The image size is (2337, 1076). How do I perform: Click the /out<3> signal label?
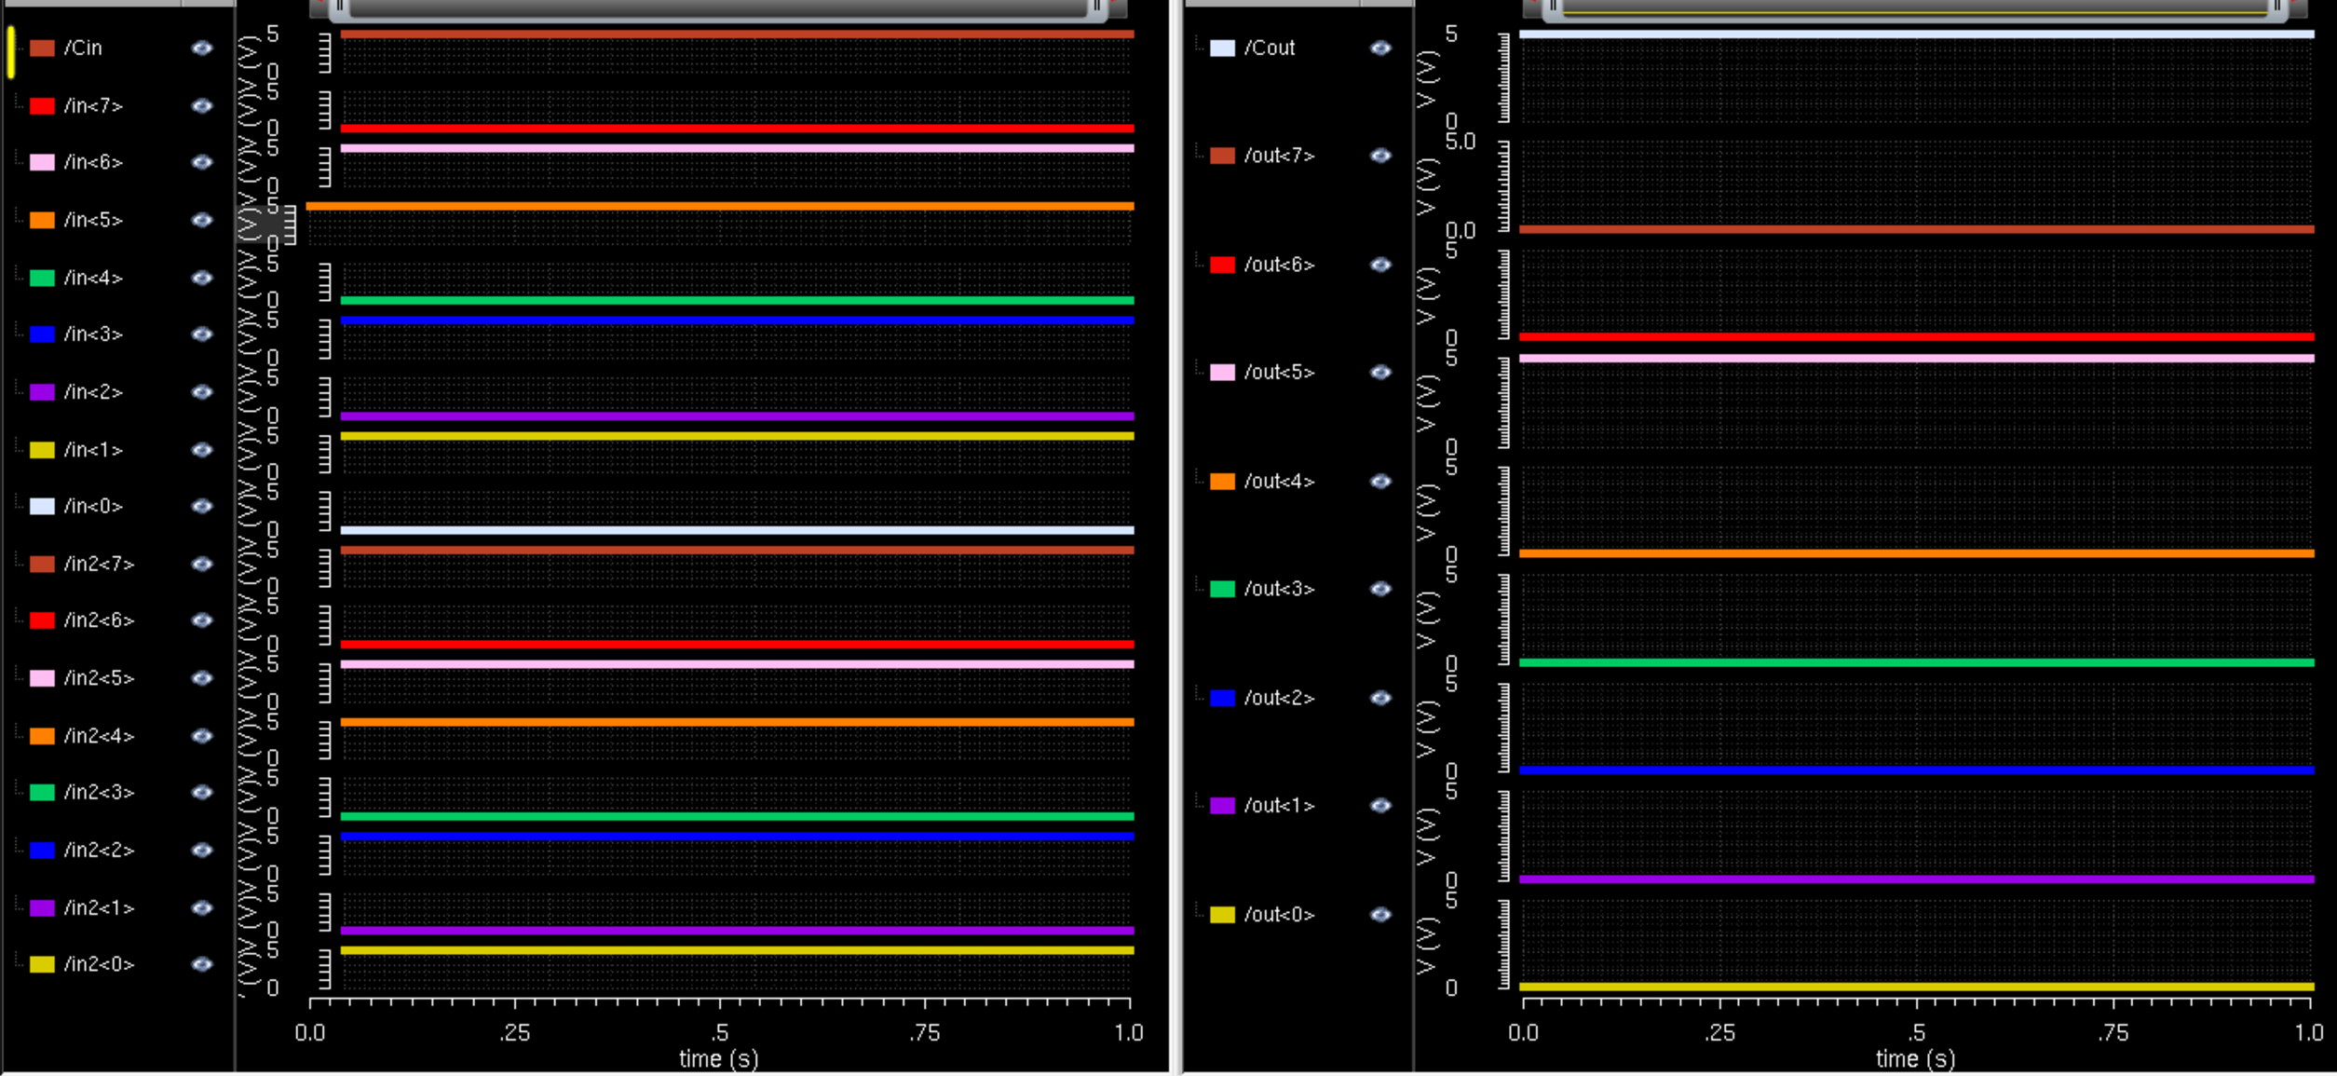pos(1279,589)
